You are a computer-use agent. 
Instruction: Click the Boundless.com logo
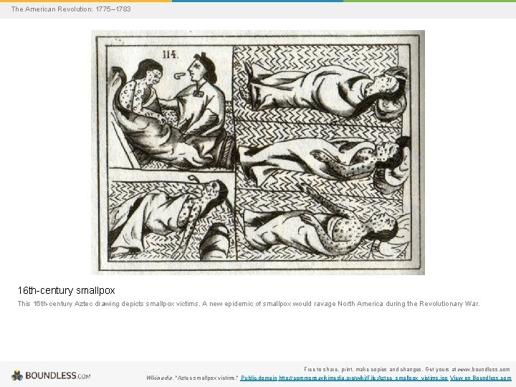click(51, 376)
